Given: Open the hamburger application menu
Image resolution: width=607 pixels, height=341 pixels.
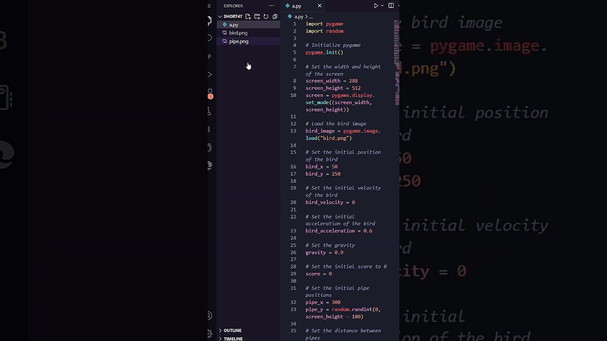Looking at the screenshot, I should (x=209, y=6).
